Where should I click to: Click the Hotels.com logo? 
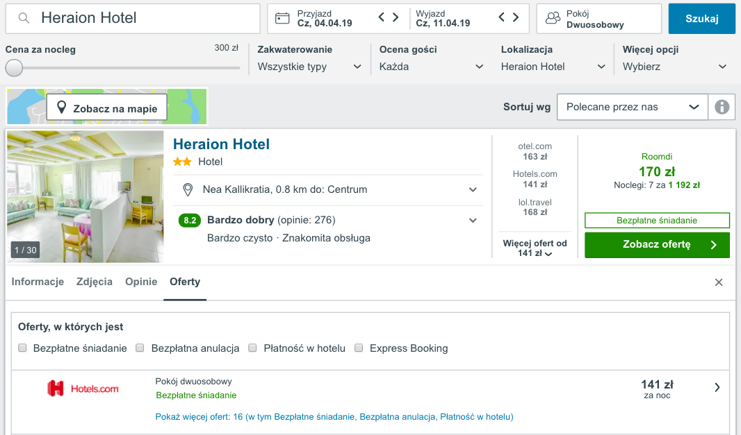point(83,389)
